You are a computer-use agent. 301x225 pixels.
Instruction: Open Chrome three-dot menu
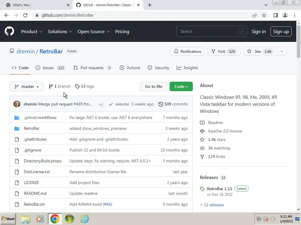coord(295,15)
